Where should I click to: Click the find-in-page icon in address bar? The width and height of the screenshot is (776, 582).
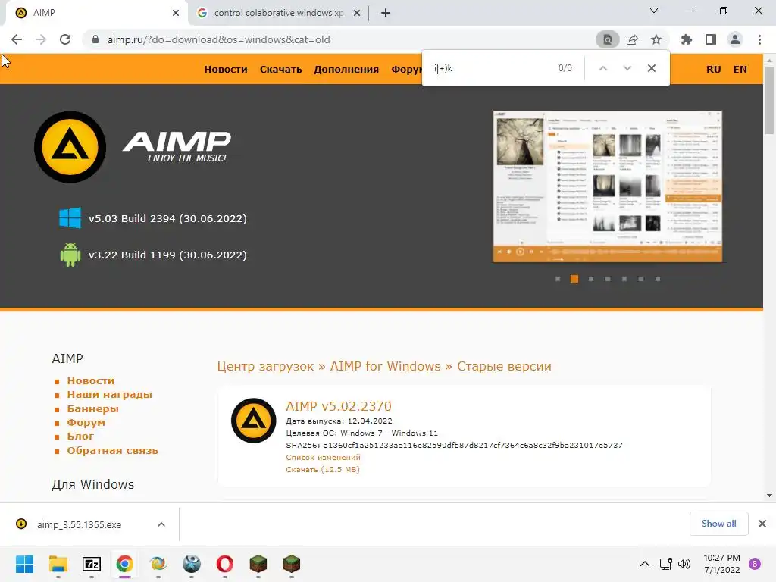[x=607, y=39]
